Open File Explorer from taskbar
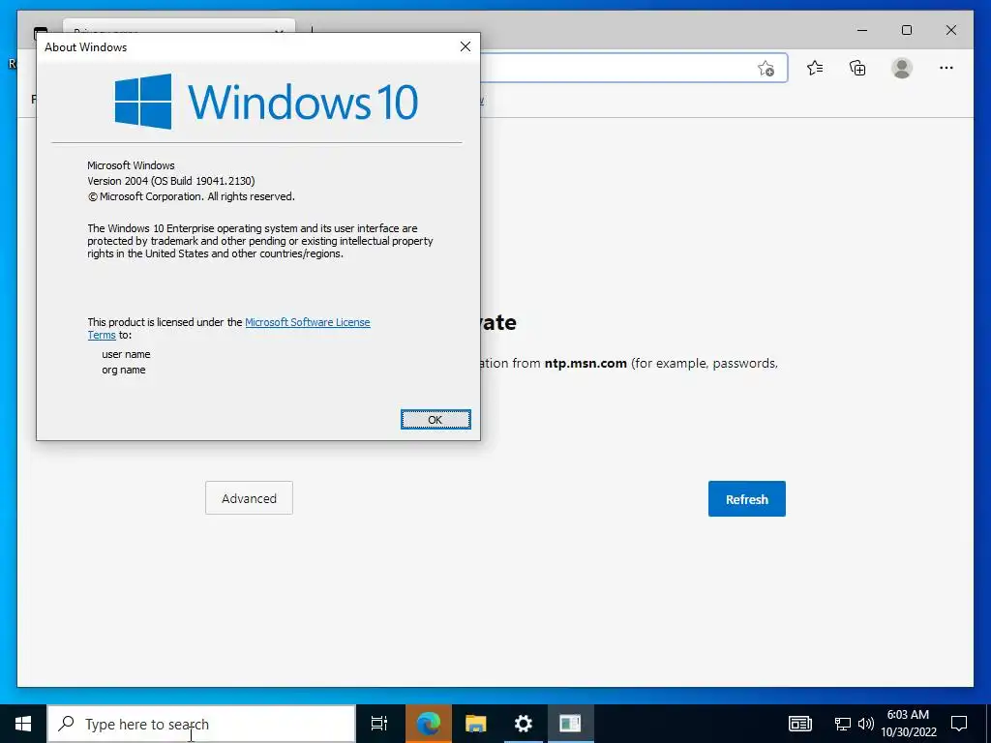This screenshot has width=991, height=743. [x=475, y=724]
